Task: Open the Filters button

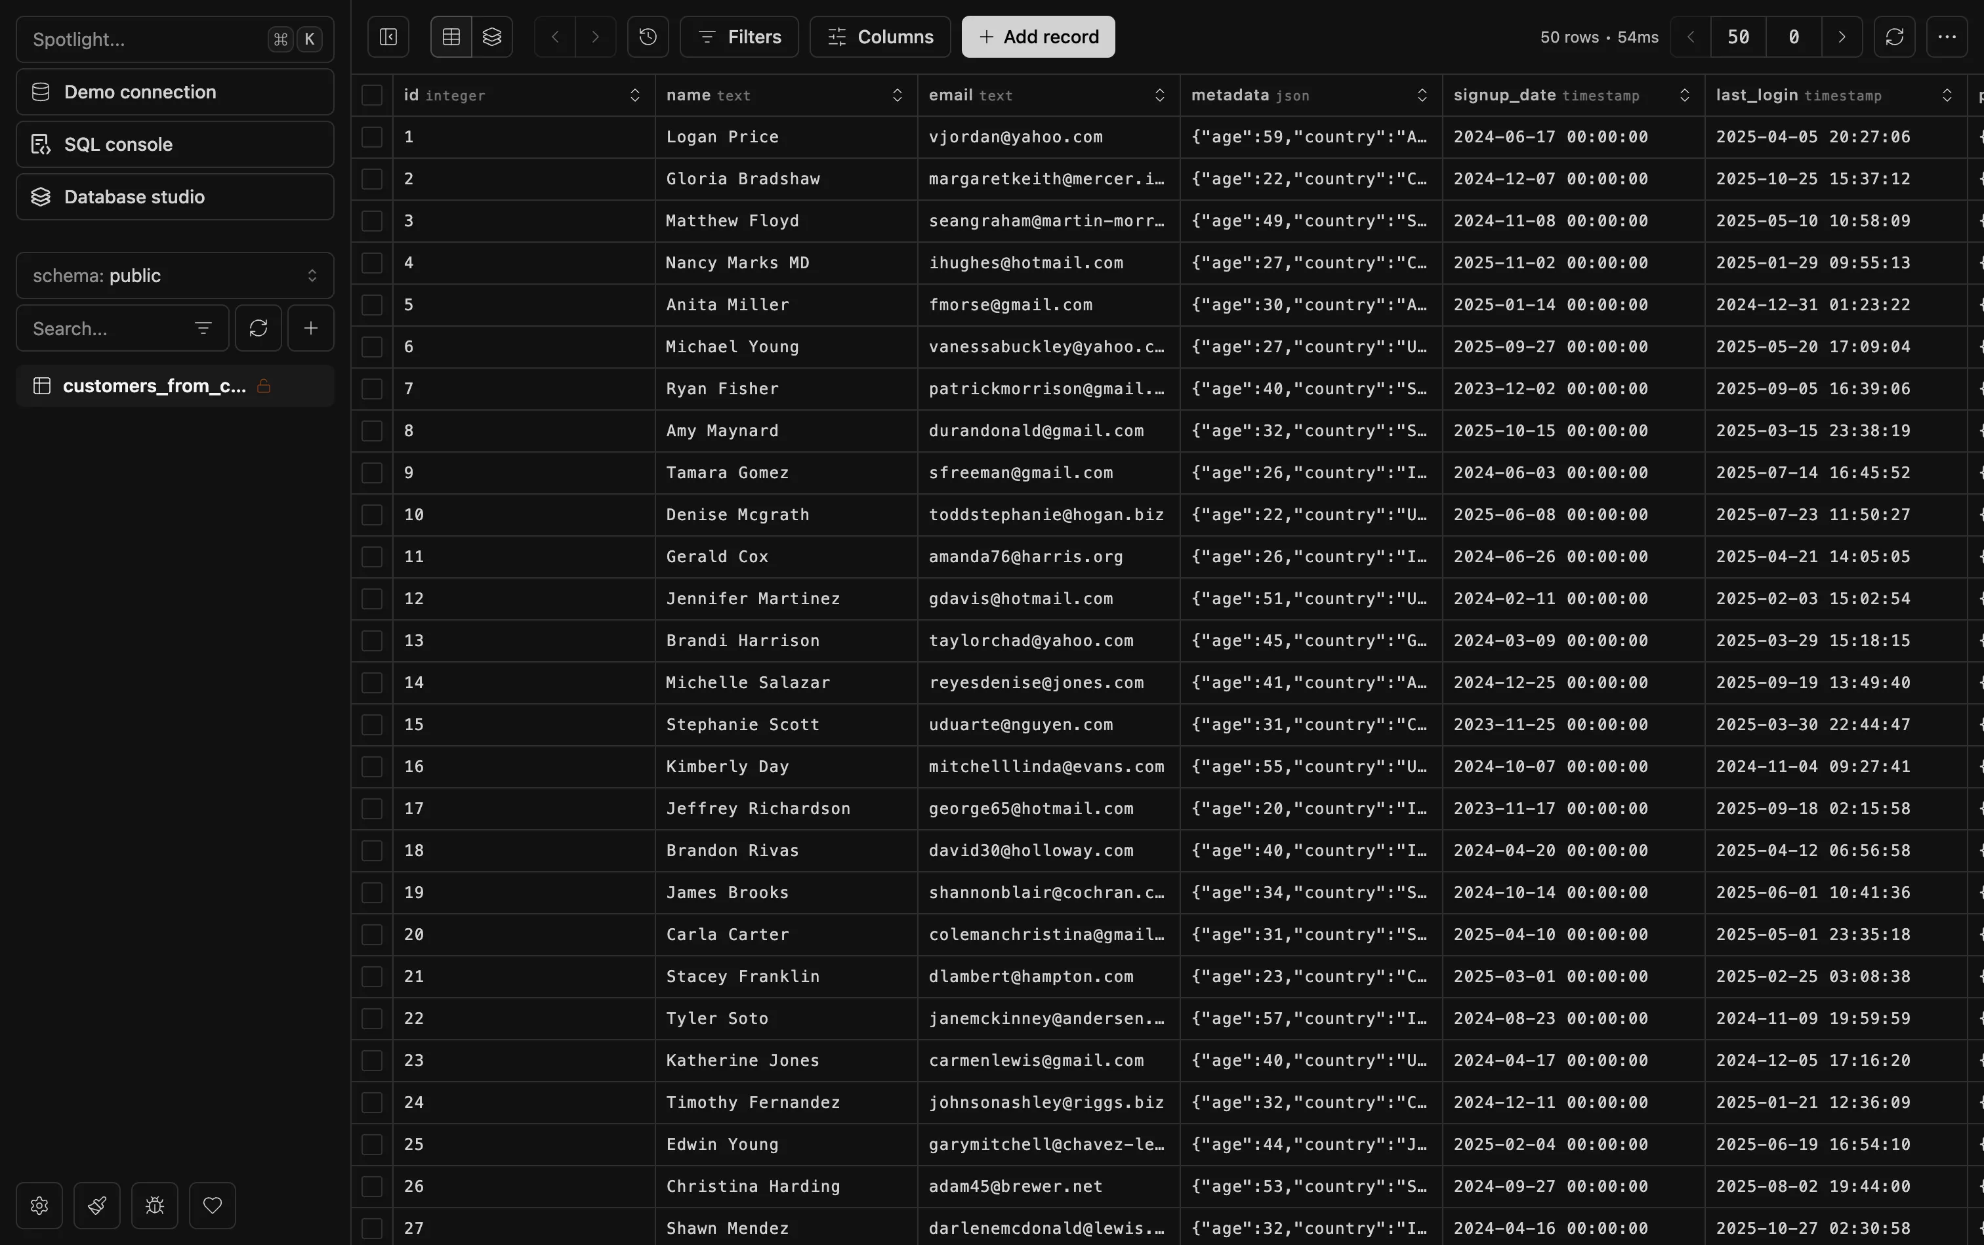Action: click(x=739, y=37)
